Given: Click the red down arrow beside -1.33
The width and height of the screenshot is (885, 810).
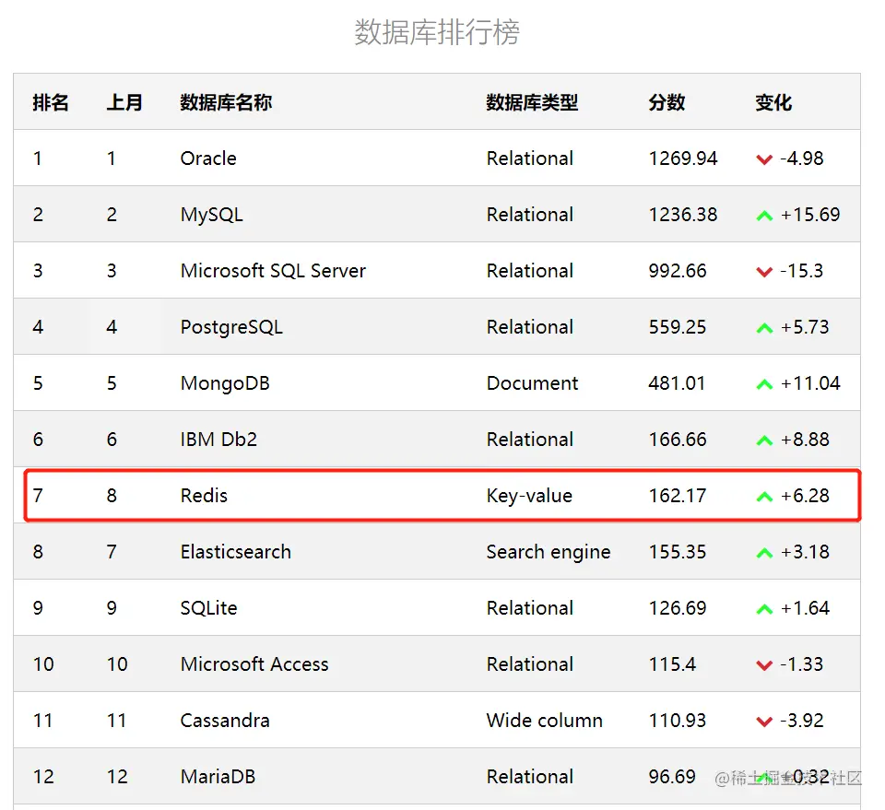Looking at the screenshot, I should click(764, 665).
